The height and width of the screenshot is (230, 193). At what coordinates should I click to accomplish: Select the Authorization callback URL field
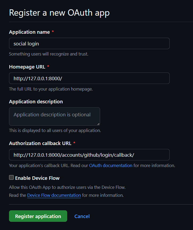[x=89, y=155]
